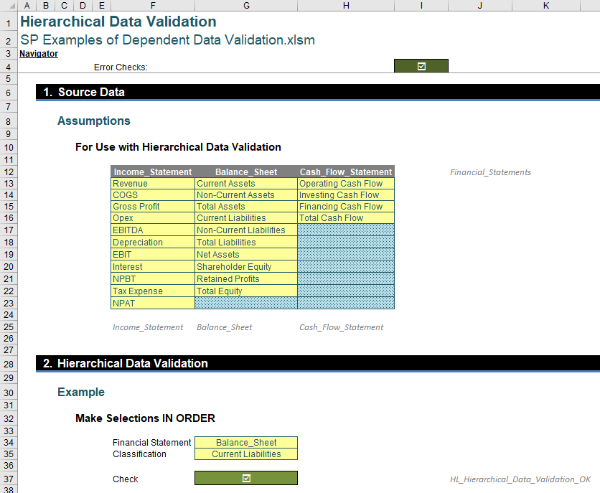Select the Financial_Statements italic label
Viewport: 600px width, 493px height.
point(490,172)
